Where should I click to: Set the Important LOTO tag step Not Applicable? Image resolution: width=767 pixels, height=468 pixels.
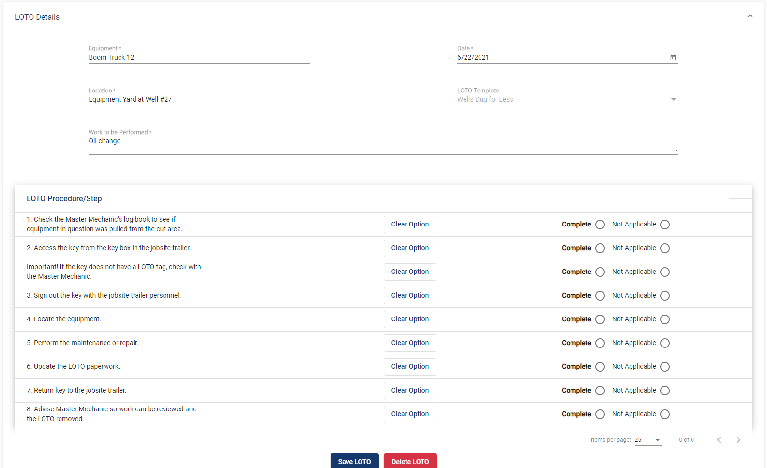(x=665, y=272)
